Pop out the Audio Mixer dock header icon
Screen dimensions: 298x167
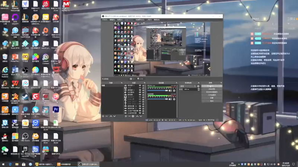[177, 83]
